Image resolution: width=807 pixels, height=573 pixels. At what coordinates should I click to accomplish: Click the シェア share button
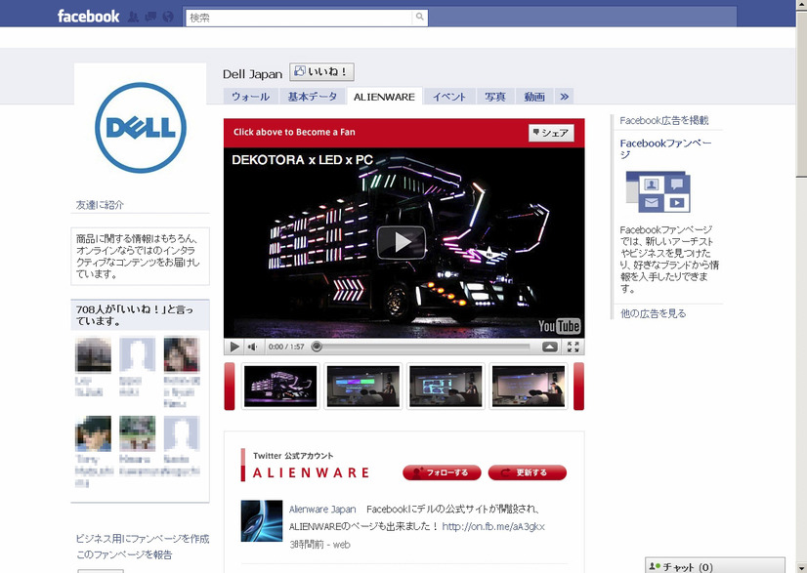click(551, 133)
